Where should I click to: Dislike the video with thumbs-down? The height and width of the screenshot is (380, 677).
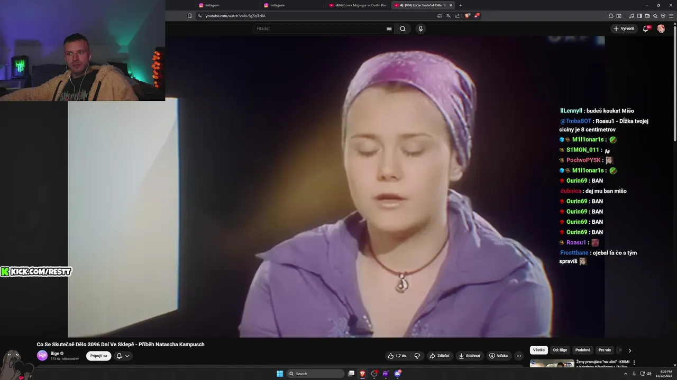[x=417, y=356]
